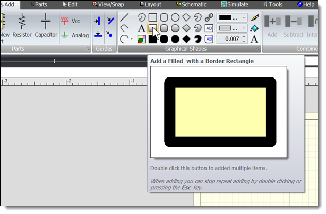Open the Layout tab

(x=150, y=4)
